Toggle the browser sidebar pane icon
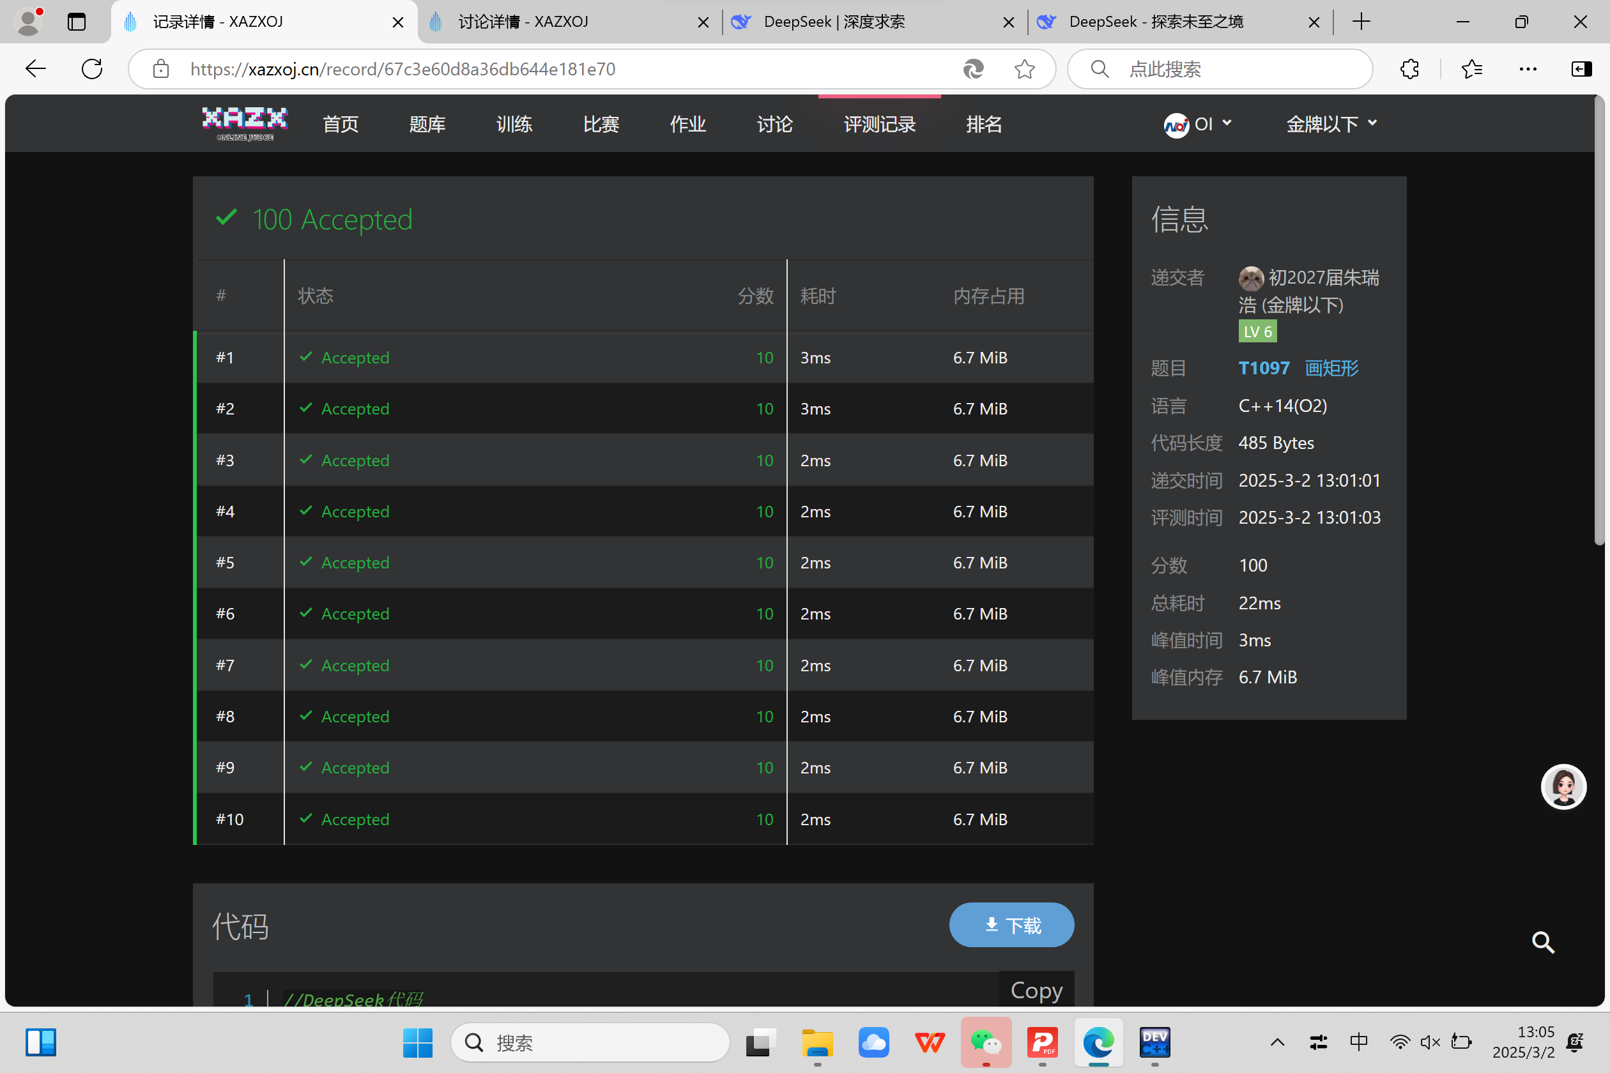The image size is (1610, 1073). (1581, 69)
